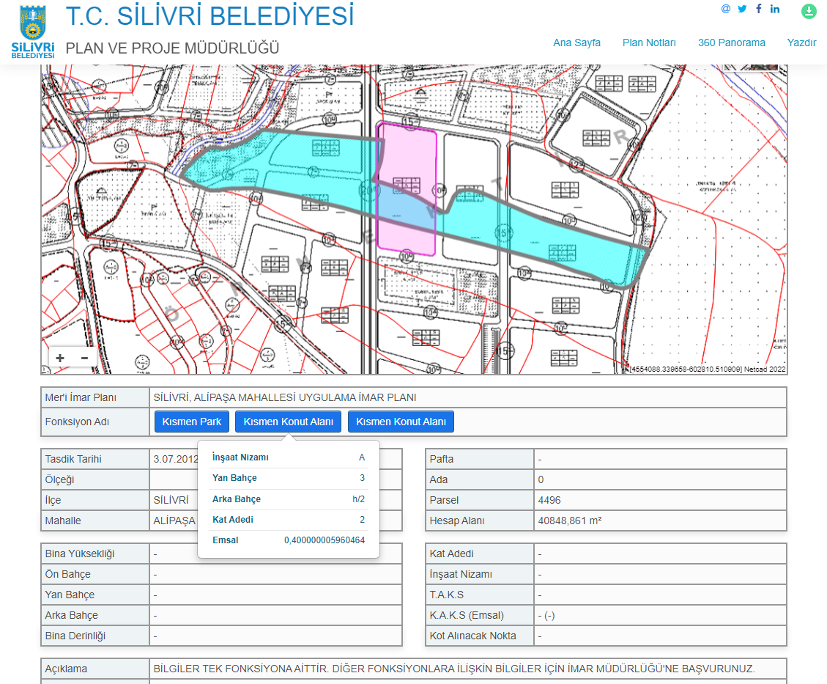Open the 360 Panorama view
The width and height of the screenshot is (827, 684).
pyautogui.click(x=731, y=43)
